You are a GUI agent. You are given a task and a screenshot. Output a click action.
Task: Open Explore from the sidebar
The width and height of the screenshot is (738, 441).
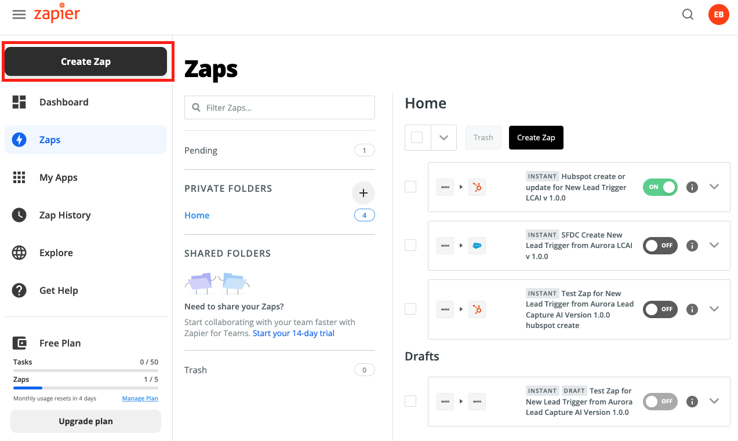[x=56, y=253]
